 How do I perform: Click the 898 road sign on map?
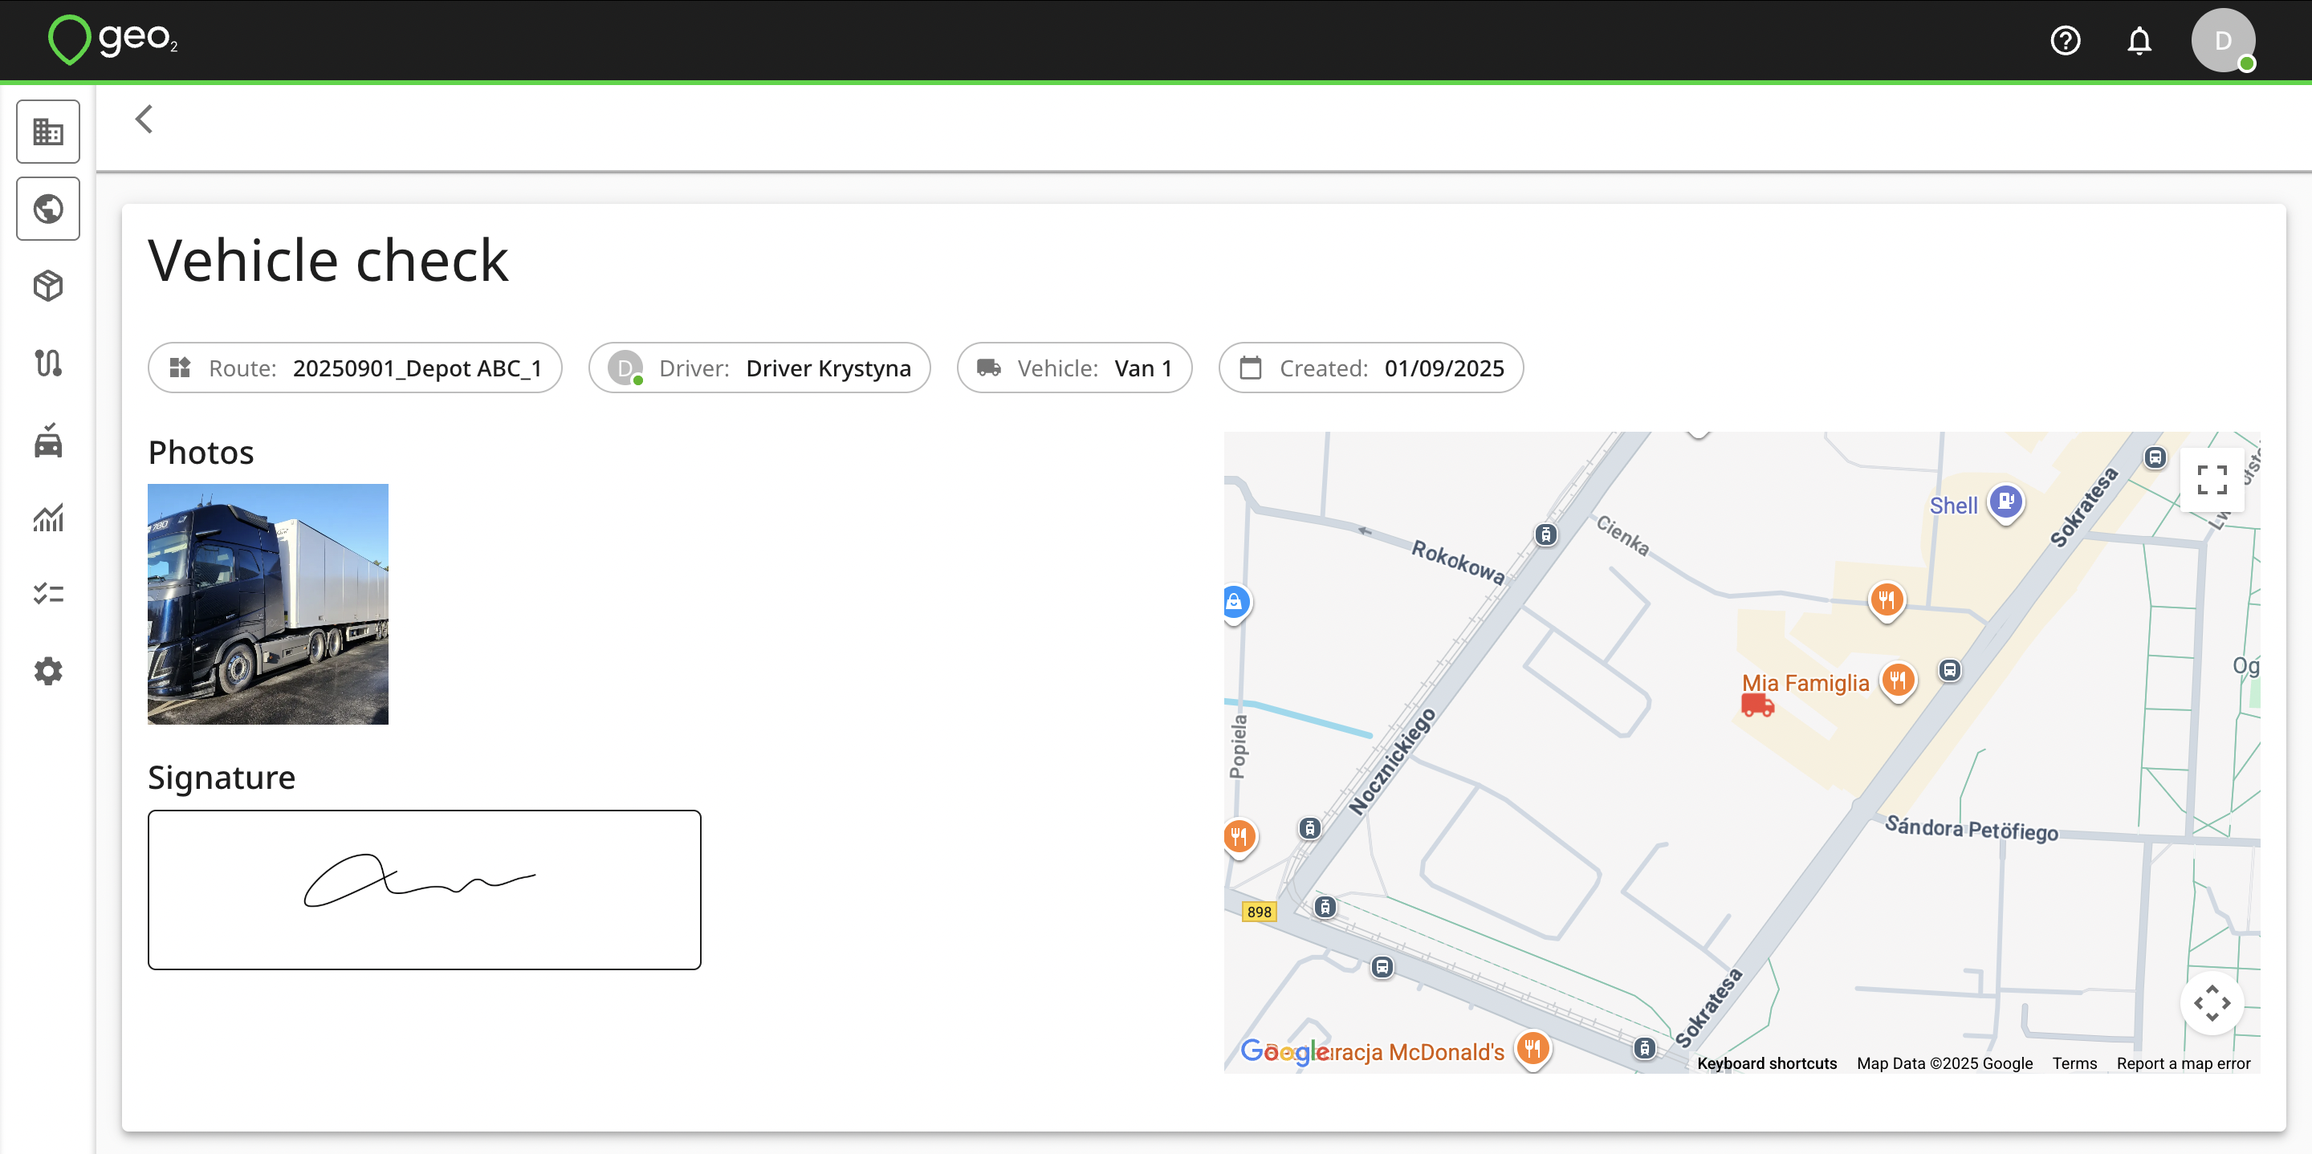click(1260, 912)
